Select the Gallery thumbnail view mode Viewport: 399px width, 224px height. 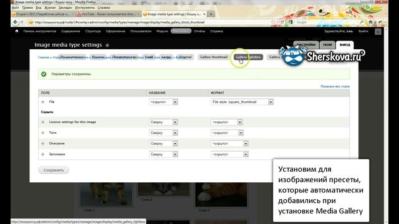point(214,57)
